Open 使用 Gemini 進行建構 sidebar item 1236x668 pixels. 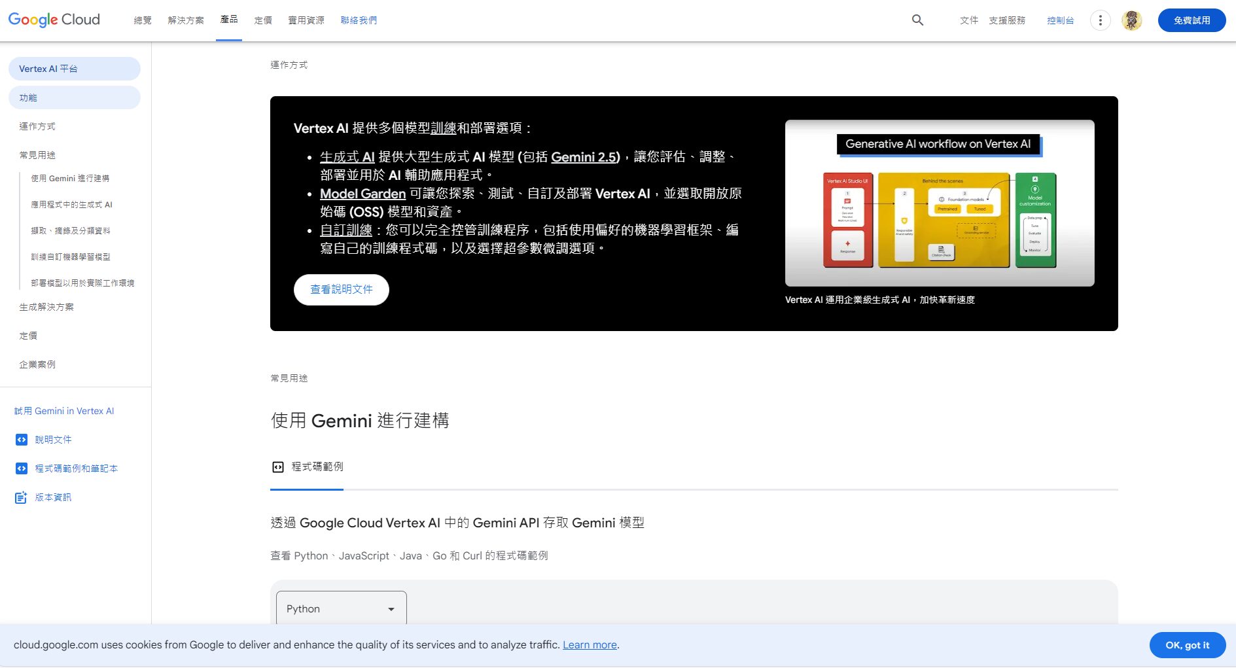coord(70,179)
